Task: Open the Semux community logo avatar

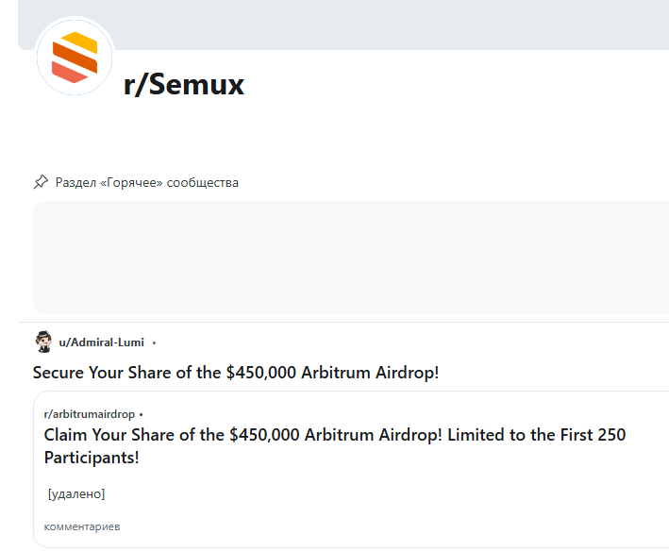Action: coord(75,57)
